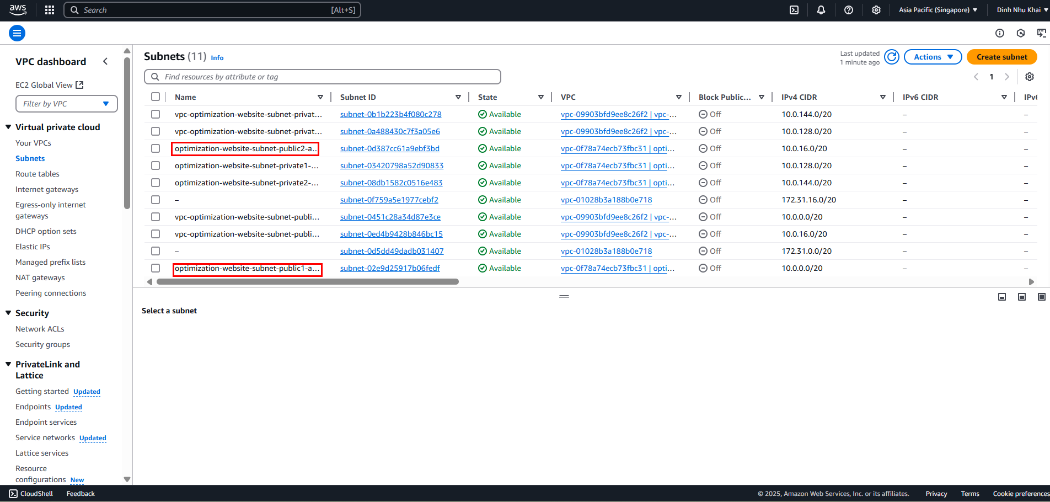Go to next page of subnets
This screenshot has width=1050, height=502.
pos(1007,77)
